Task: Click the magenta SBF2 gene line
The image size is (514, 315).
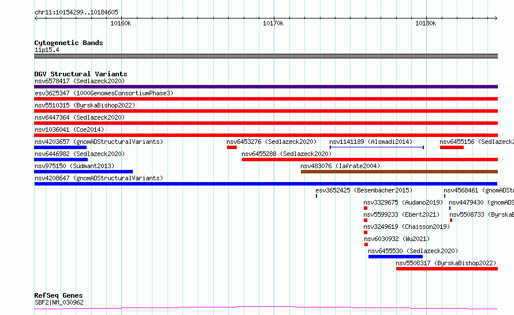Action: coord(266,308)
